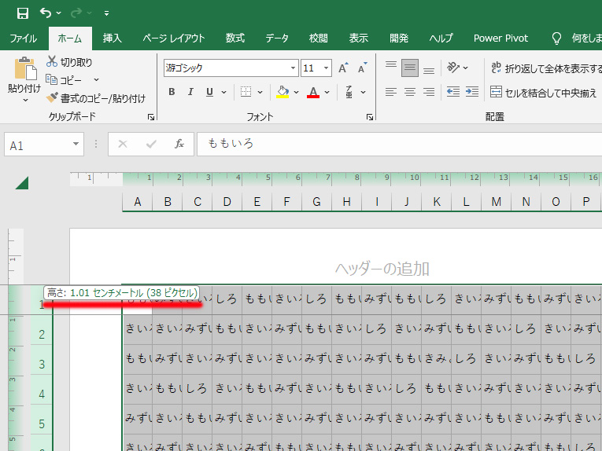
Task: Switch to the 数式 (Formulas) tab
Action: [x=235, y=38]
